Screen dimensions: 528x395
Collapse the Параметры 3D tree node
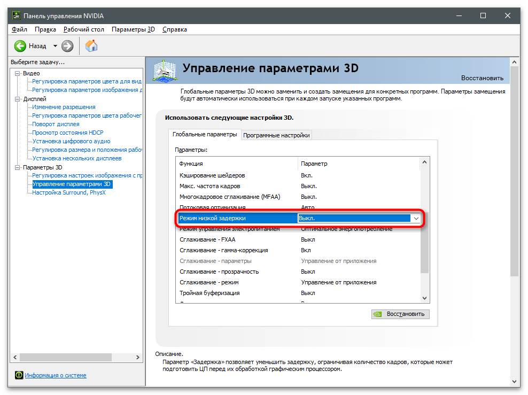point(18,167)
